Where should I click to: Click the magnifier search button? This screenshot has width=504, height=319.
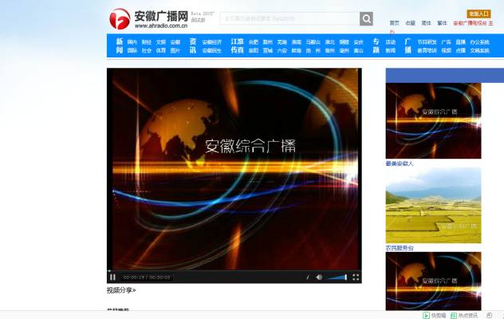pyautogui.click(x=366, y=18)
